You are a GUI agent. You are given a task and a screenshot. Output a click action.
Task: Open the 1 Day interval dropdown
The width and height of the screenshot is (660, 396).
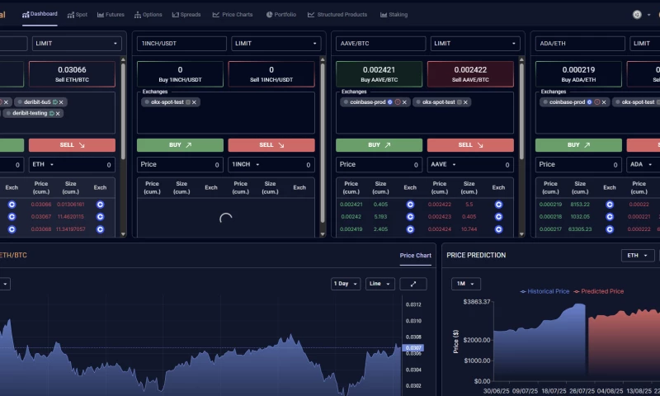[346, 284]
